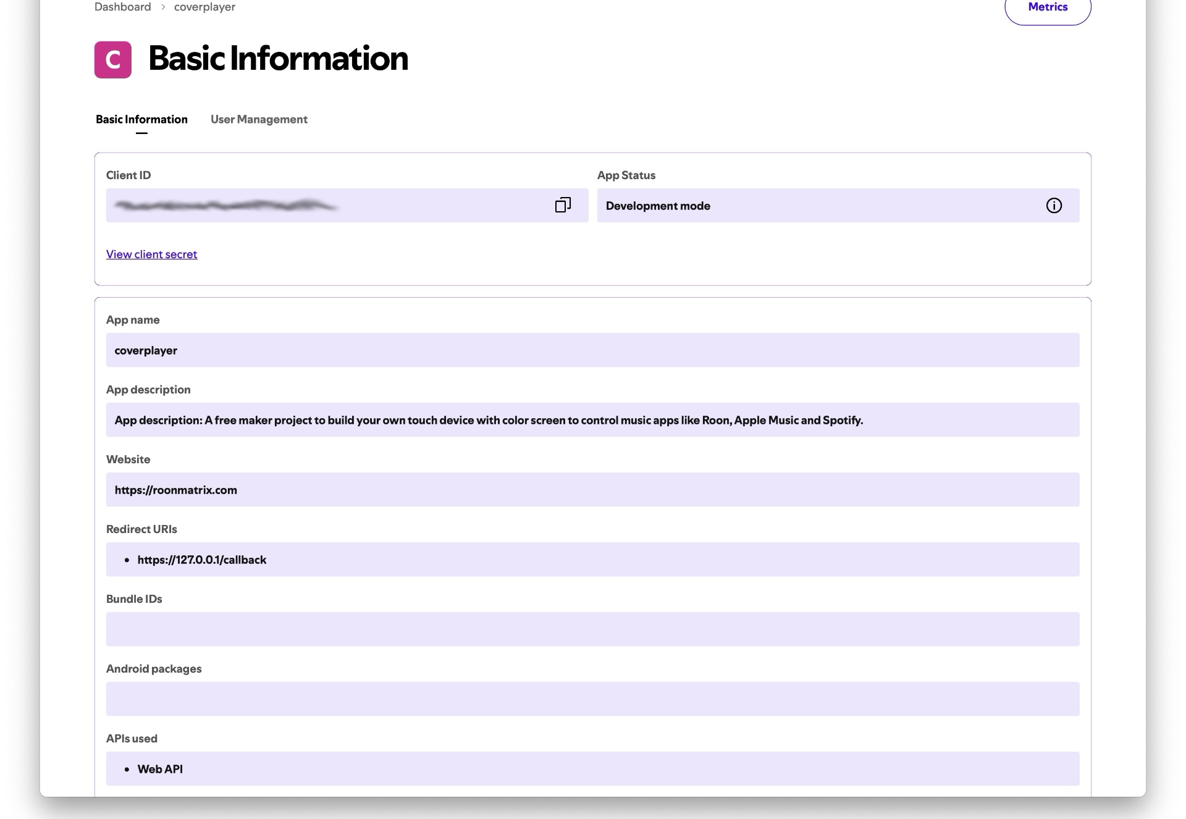Click the 127.0.0.1 callback redirect URI
Viewport: 1186px width, 819px height.
click(201, 560)
